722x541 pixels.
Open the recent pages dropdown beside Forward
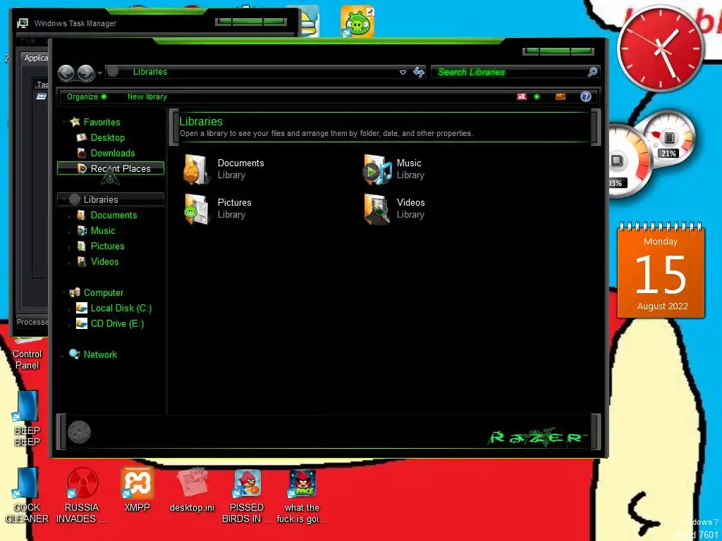coord(99,73)
